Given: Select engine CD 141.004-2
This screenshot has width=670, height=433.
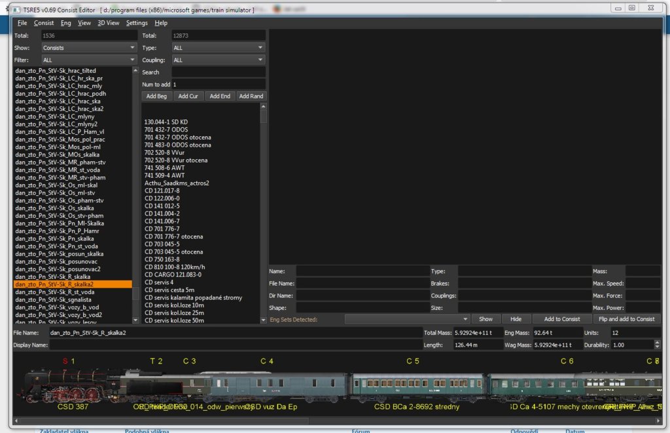Looking at the screenshot, I should (x=162, y=214).
